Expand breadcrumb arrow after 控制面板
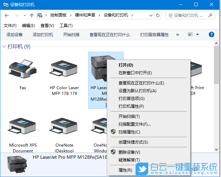Screen dimensions: 221x177 [71, 15]
